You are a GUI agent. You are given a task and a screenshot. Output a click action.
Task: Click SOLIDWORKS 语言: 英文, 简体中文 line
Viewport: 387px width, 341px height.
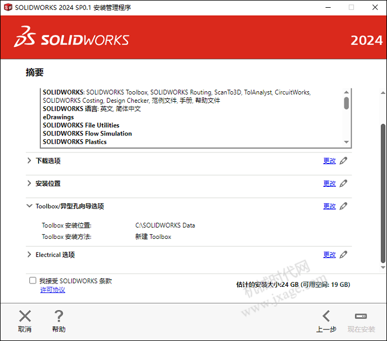[x=92, y=109]
